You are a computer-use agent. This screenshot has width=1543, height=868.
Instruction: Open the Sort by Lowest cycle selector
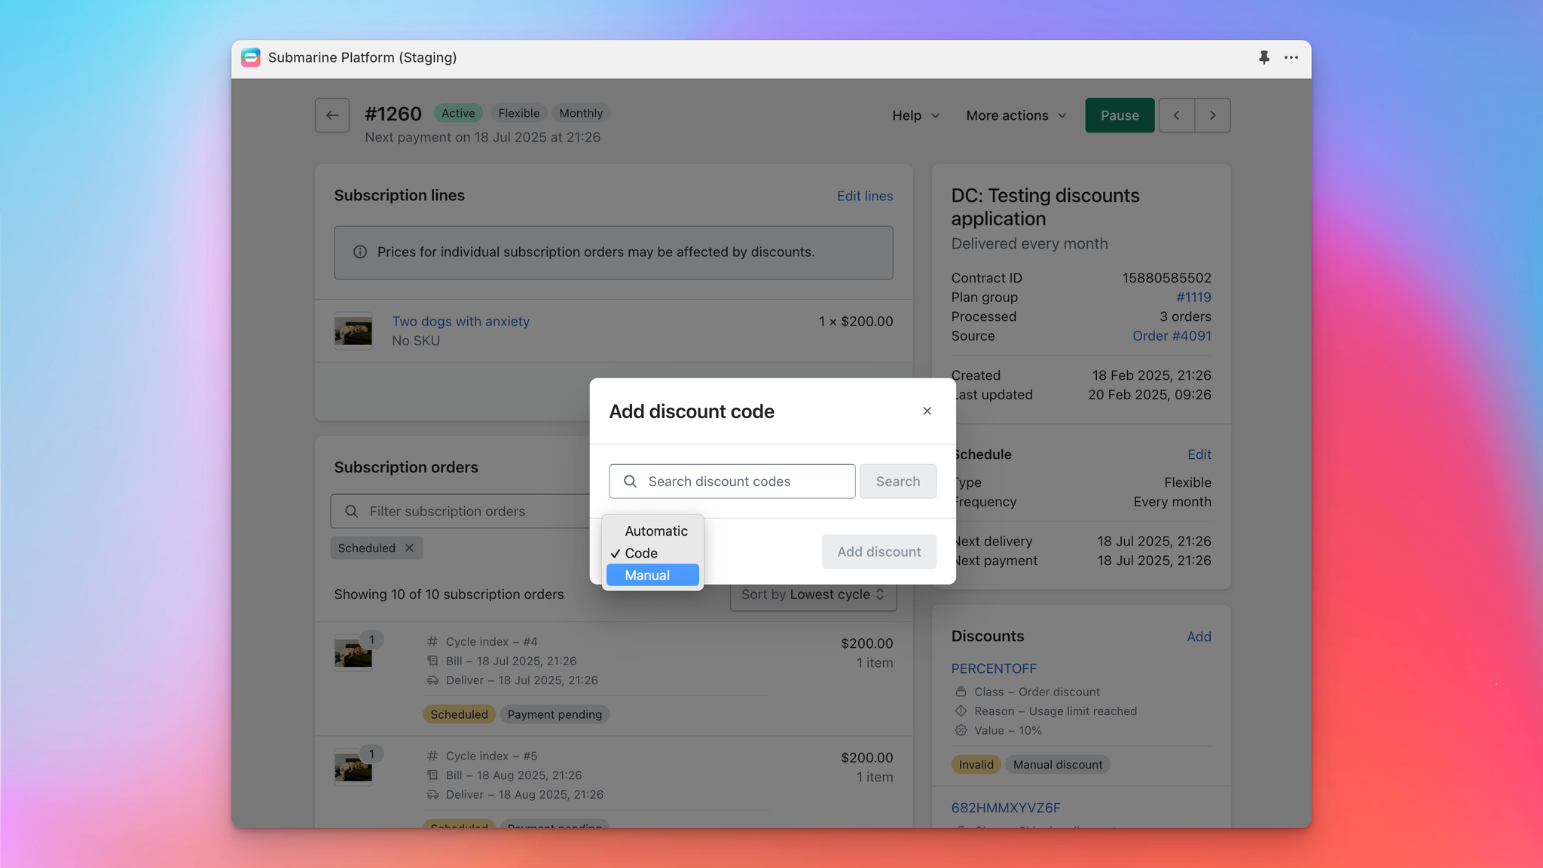813,594
